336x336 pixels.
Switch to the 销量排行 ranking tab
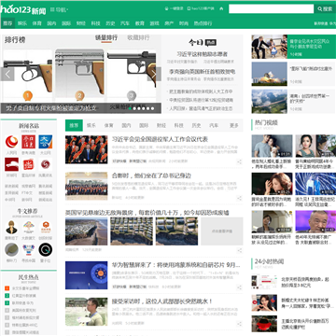point(106,38)
